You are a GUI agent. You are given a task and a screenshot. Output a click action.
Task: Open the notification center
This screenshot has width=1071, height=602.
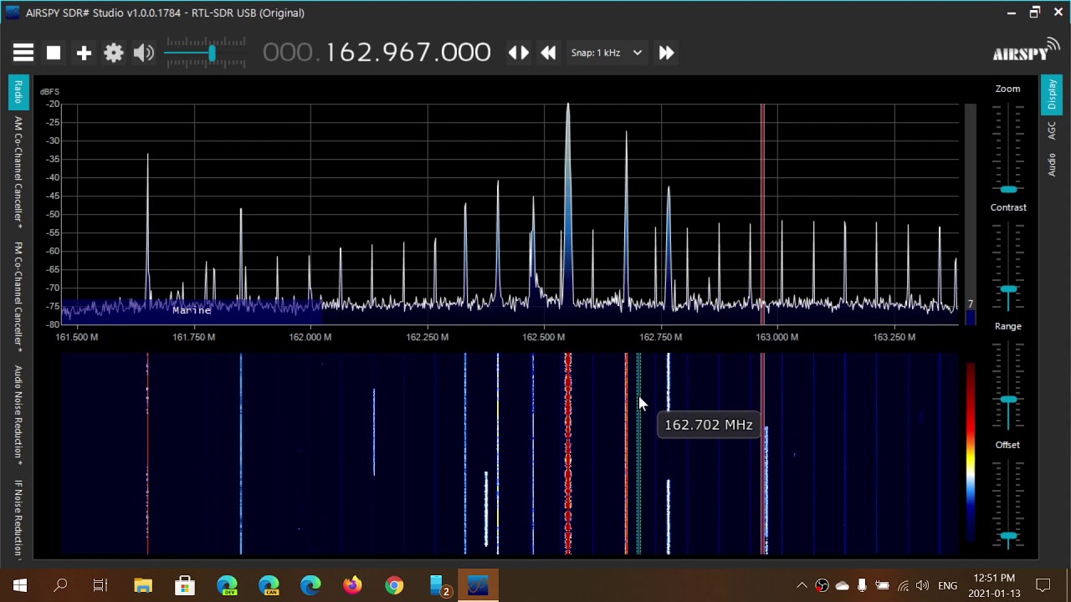1043,585
